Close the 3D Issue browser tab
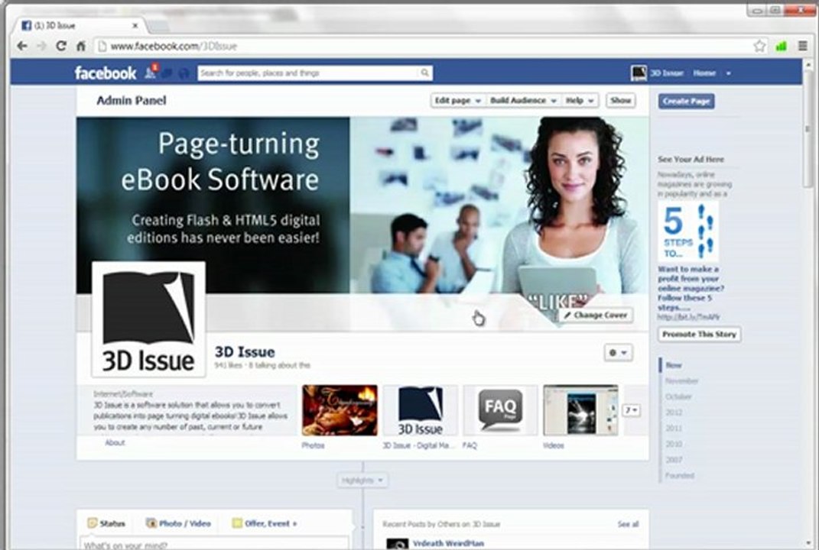819x550 pixels. click(135, 25)
